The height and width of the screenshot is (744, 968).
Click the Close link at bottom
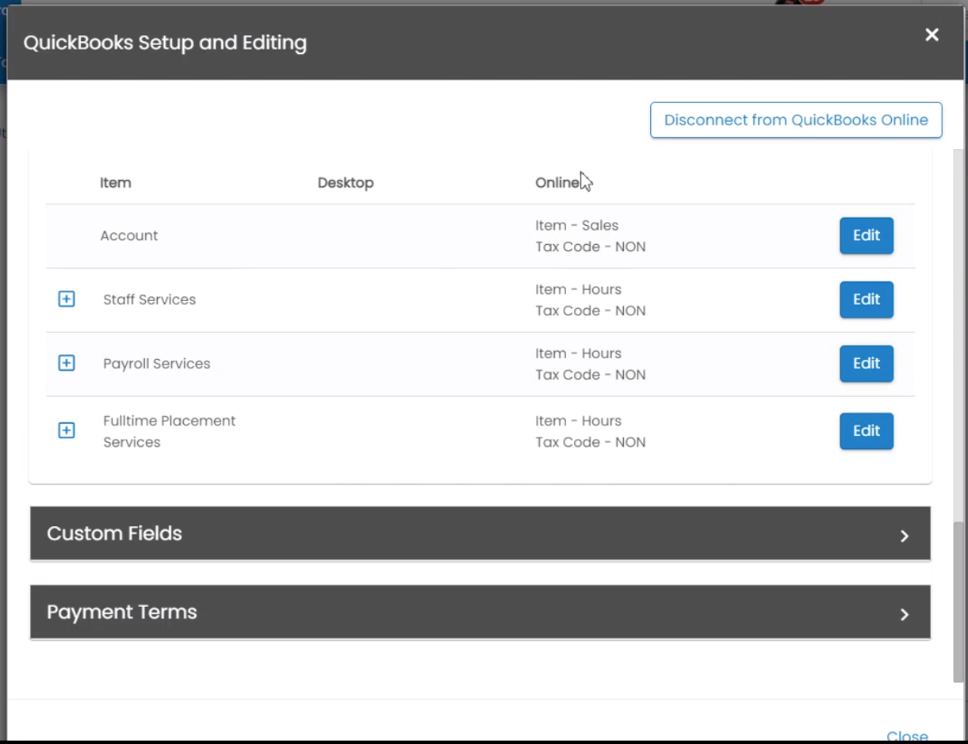click(907, 736)
